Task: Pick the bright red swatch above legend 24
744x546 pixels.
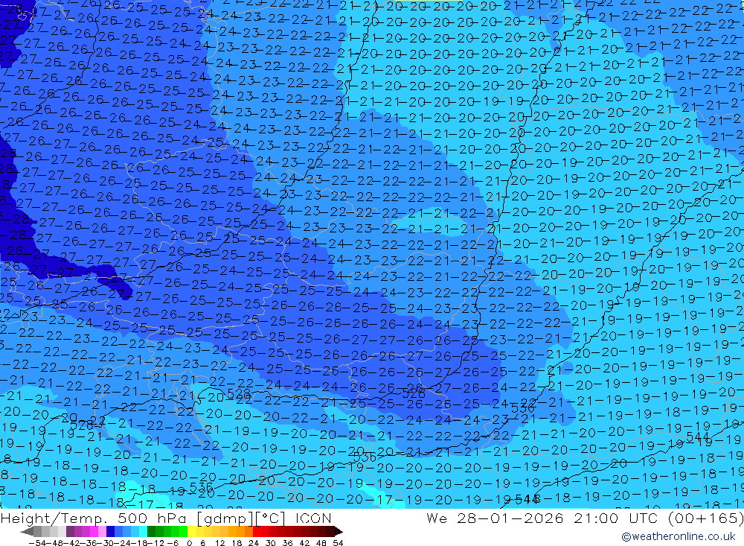Action: coord(257,532)
